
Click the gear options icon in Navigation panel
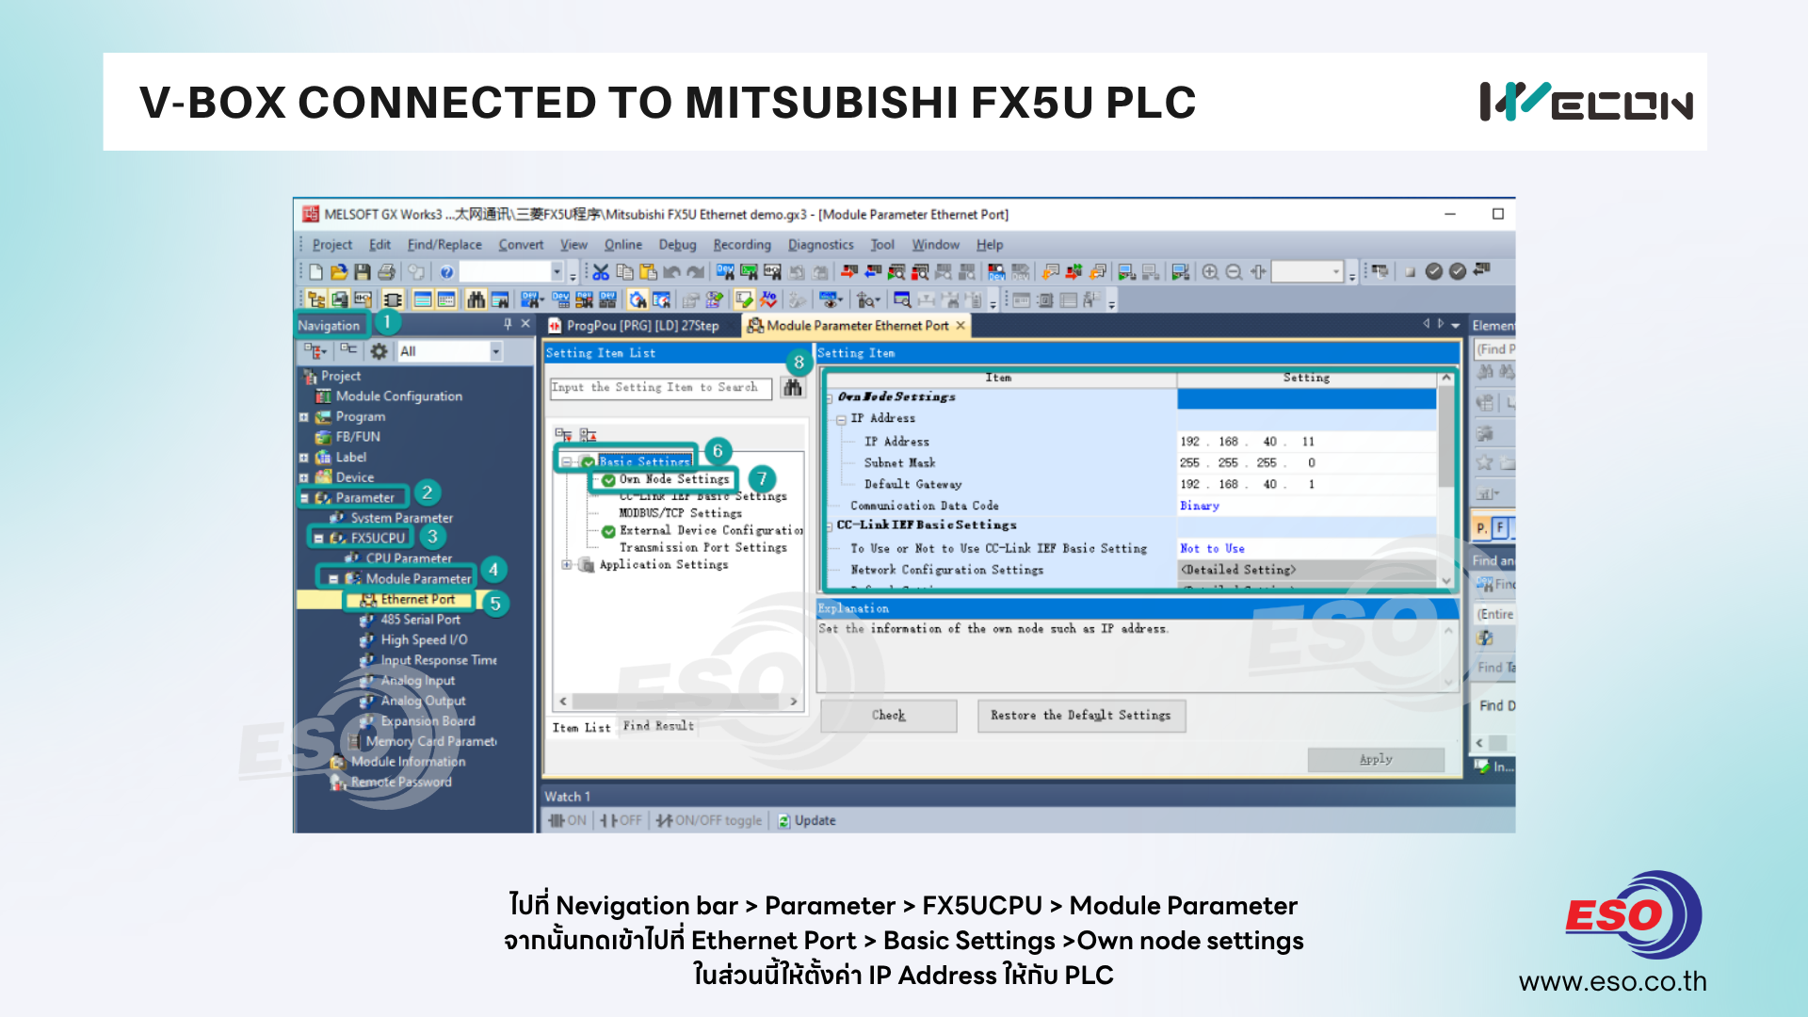pos(379,351)
